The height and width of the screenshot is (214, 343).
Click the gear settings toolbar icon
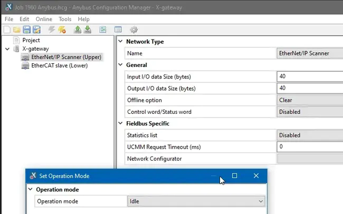pos(134,30)
